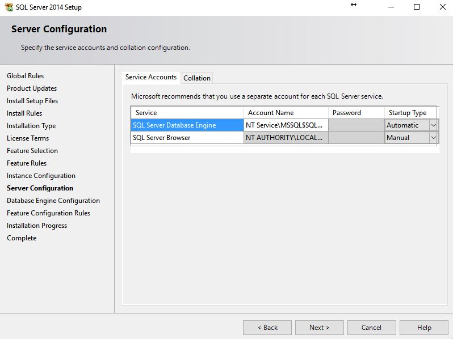This screenshot has width=453, height=339.
Task: Click Install Rules step in sidebar
Action: pyautogui.click(x=24, y=113)
